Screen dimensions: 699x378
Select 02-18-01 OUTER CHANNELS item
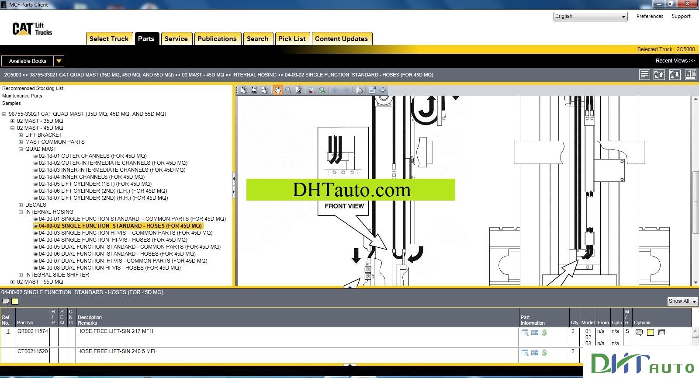(x=93, y=156)
